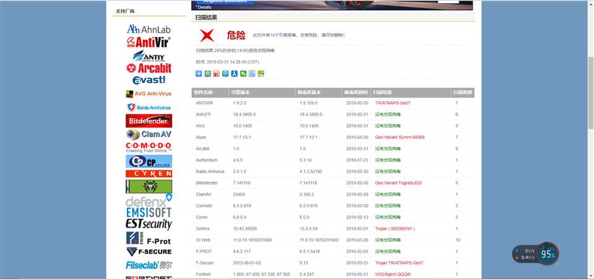Click the AhnLab vendor logo
The height and width of the screenshot is (279, 594).
click(148, 29)
